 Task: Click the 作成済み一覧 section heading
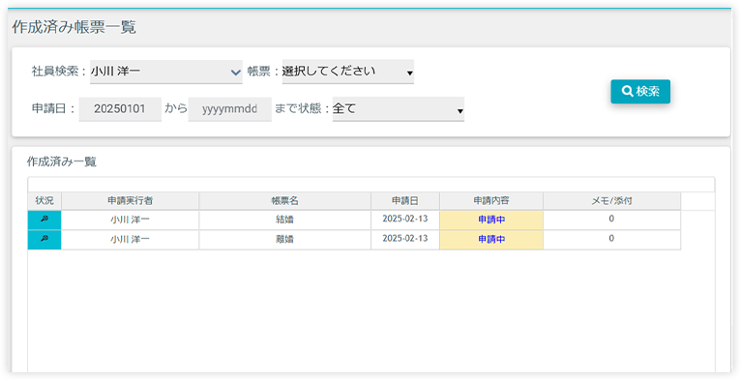62,162
